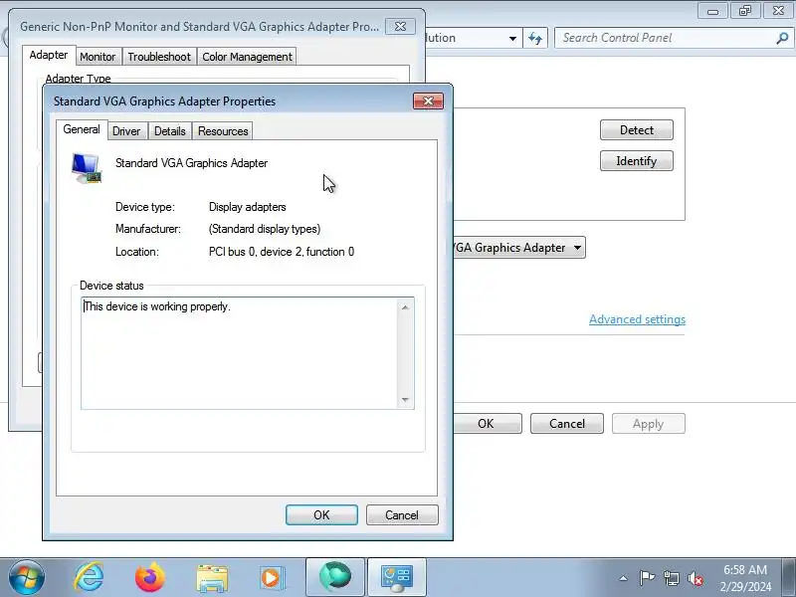This screenshot has height=597, width=796.
Task: Switch to the Control Panel taskbar button
Action: tap(397, 578)
